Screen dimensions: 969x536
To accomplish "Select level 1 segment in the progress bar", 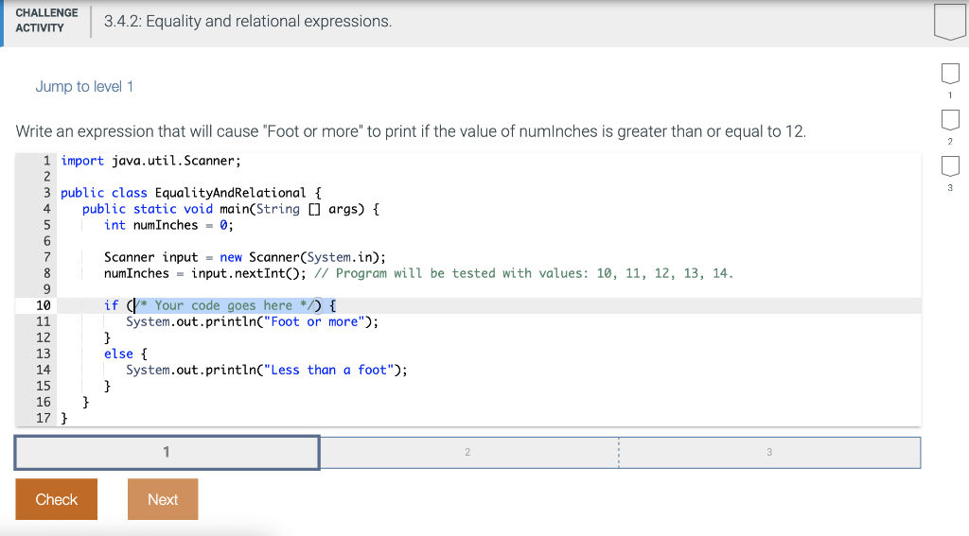I will [167, 452].
